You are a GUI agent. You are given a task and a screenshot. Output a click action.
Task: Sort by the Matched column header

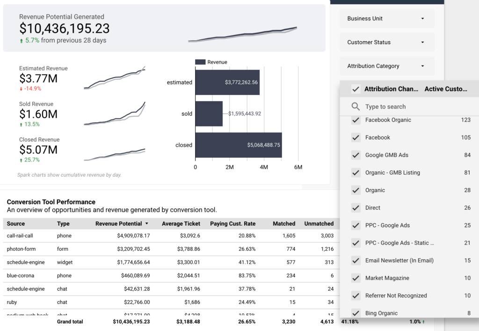284,224
